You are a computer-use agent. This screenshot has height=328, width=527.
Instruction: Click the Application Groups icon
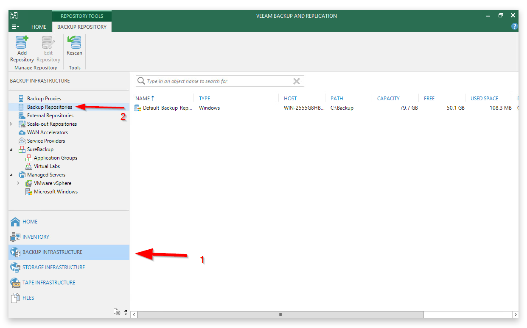29,158
